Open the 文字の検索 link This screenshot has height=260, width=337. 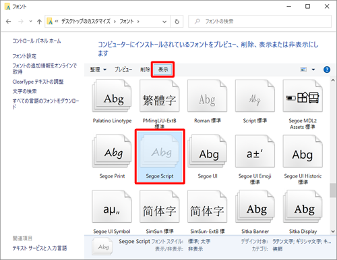[x=24, y=91]
